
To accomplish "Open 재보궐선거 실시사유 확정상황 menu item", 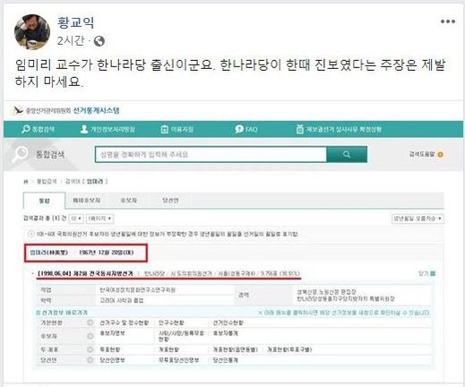I will [x=344, y=129].
